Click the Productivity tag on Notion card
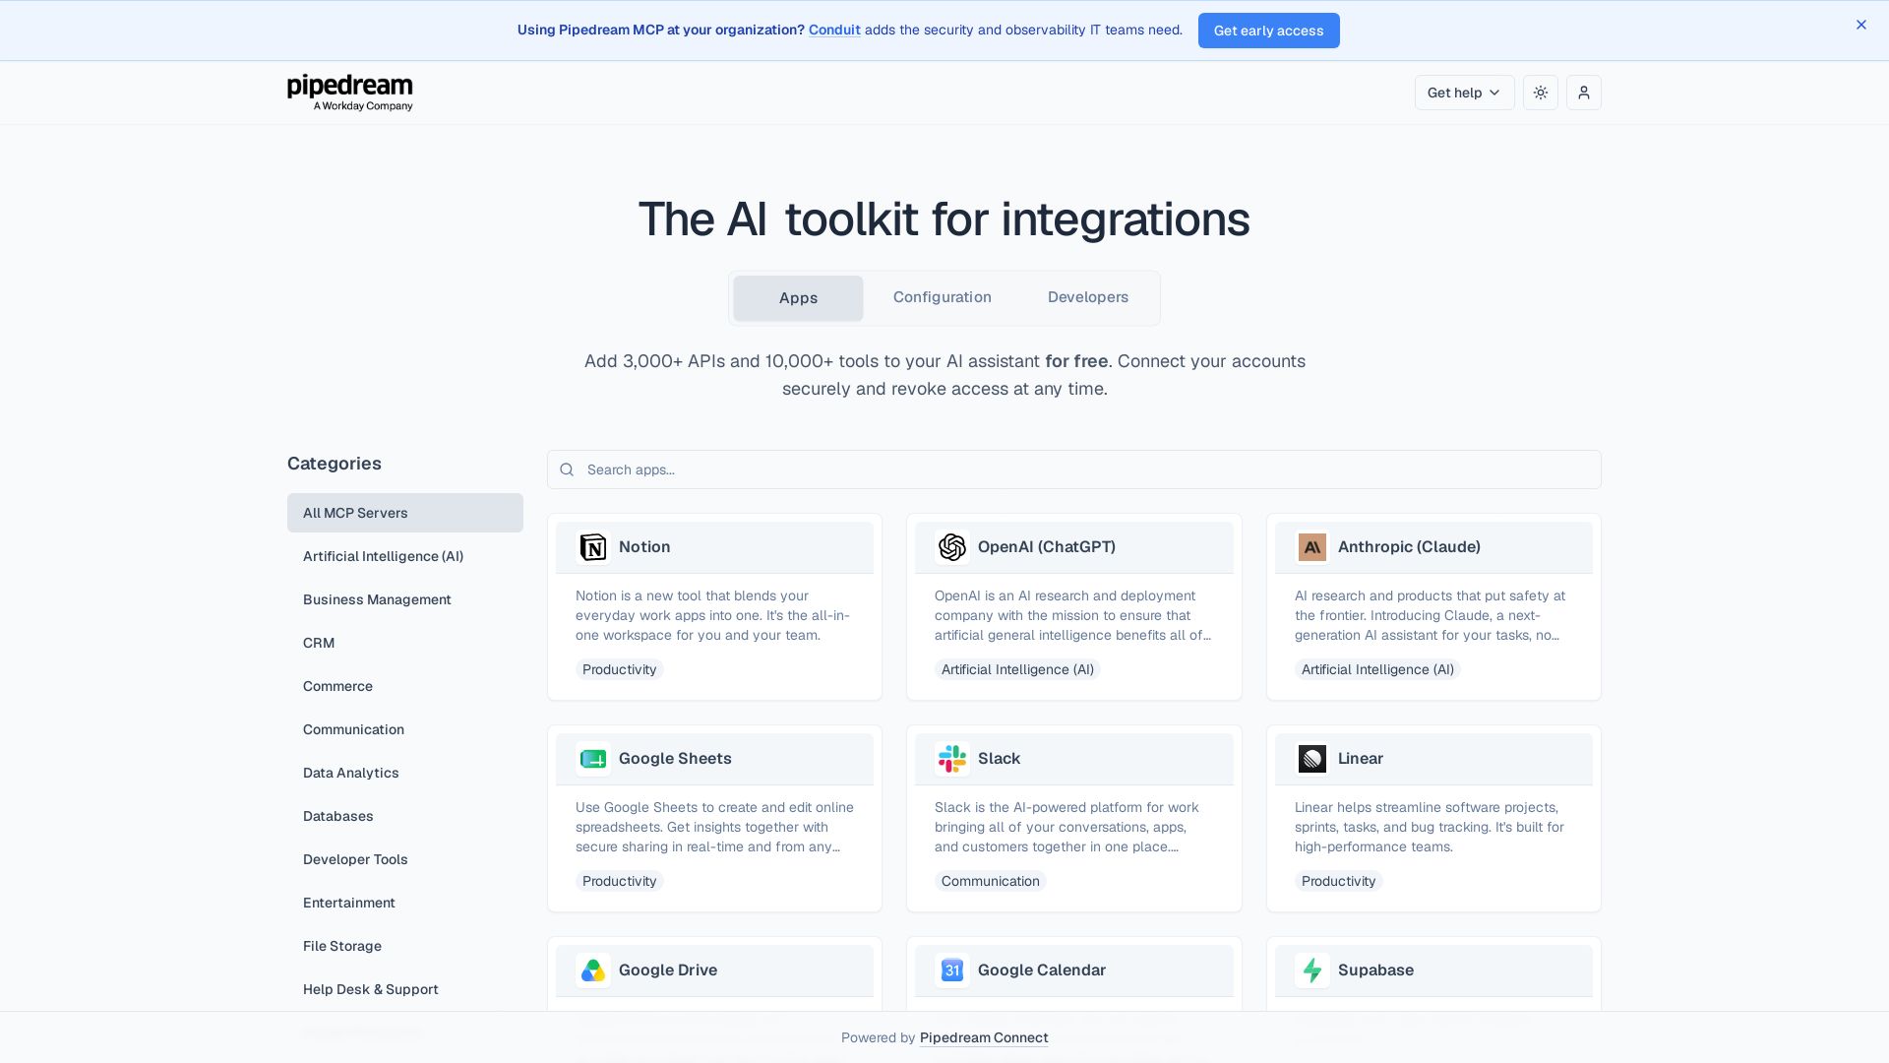The image size is (1889, 1063). (x=620, y=669)
